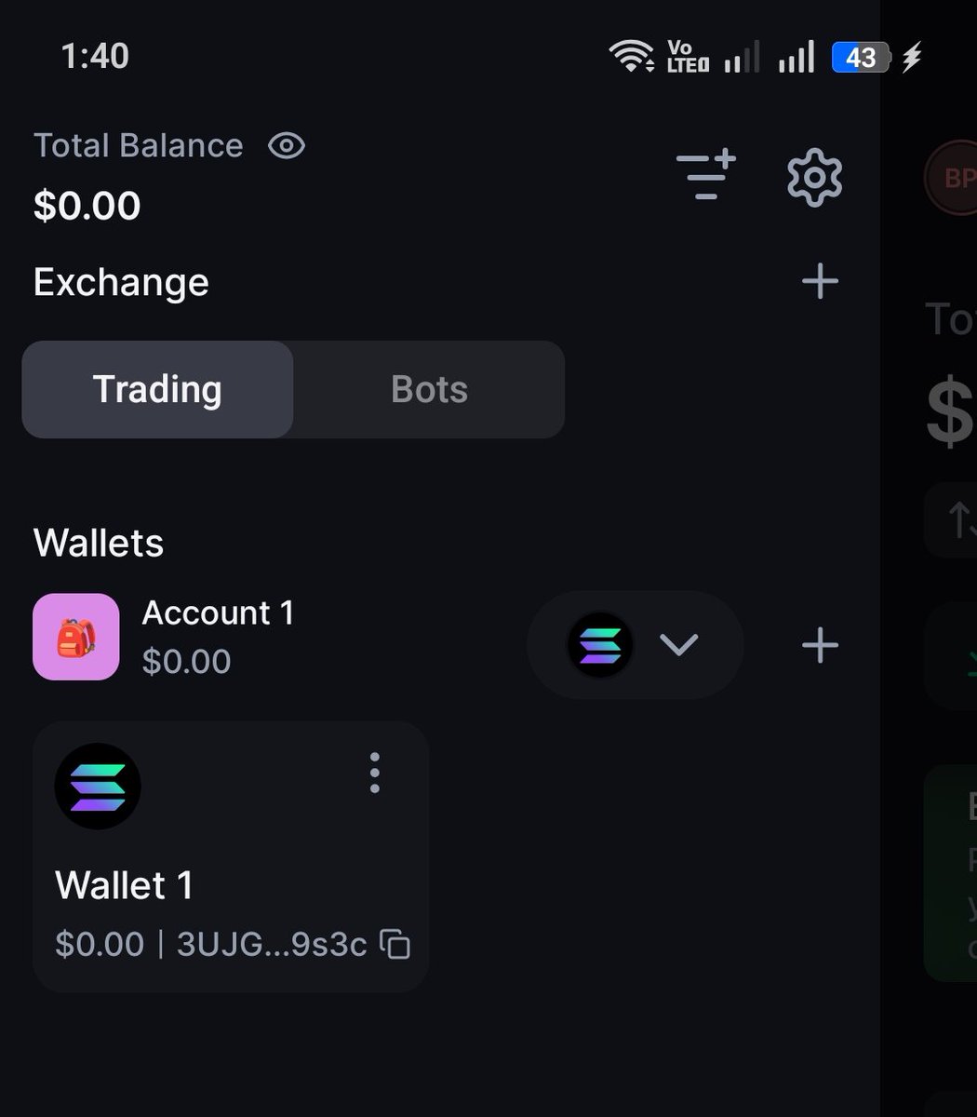Tap the $0.00 total balance amount
The width and height of the screenshot is (977, 1117).
pyautogui.click(x=87, y=205)
